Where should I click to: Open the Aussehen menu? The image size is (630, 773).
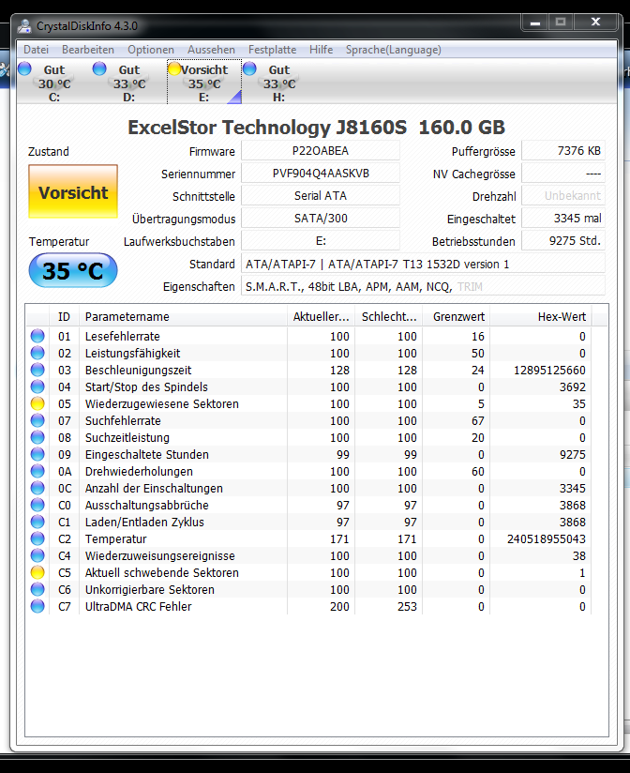(211, 50)
